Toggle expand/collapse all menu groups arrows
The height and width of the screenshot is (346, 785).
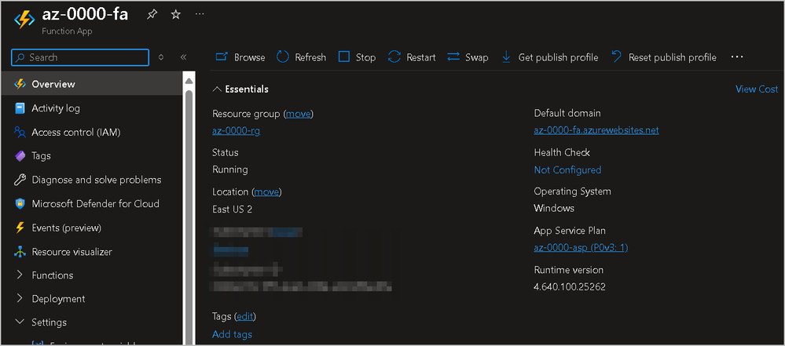click(x=161, y=57)
